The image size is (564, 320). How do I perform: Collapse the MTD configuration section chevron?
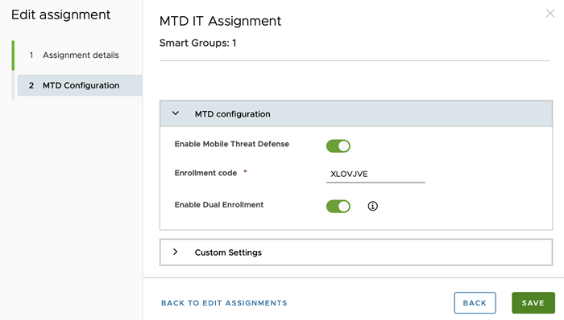click(176, 113)
